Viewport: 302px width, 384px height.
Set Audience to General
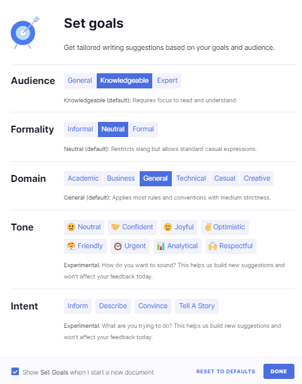pos(80,81)
